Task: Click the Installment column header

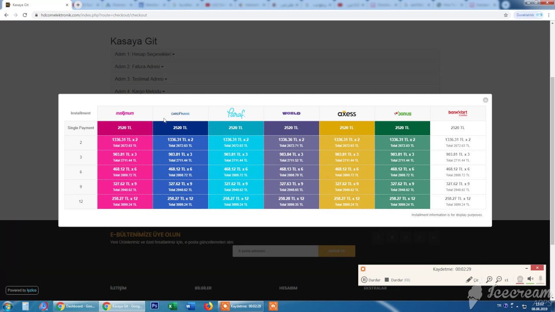Action: point(81,113)
